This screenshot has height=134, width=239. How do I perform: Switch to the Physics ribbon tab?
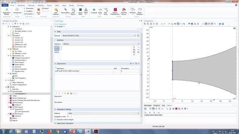(x=49, y=5)
